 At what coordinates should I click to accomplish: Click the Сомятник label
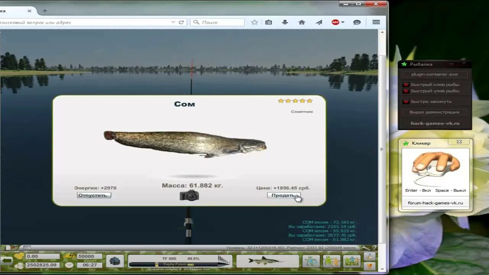[302, 112]
